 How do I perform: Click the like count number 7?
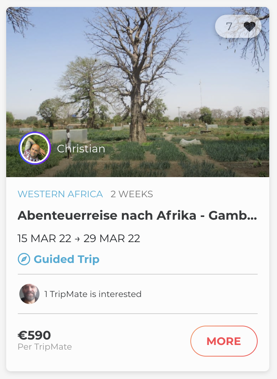pyautogui.click(x=229, y=27)
